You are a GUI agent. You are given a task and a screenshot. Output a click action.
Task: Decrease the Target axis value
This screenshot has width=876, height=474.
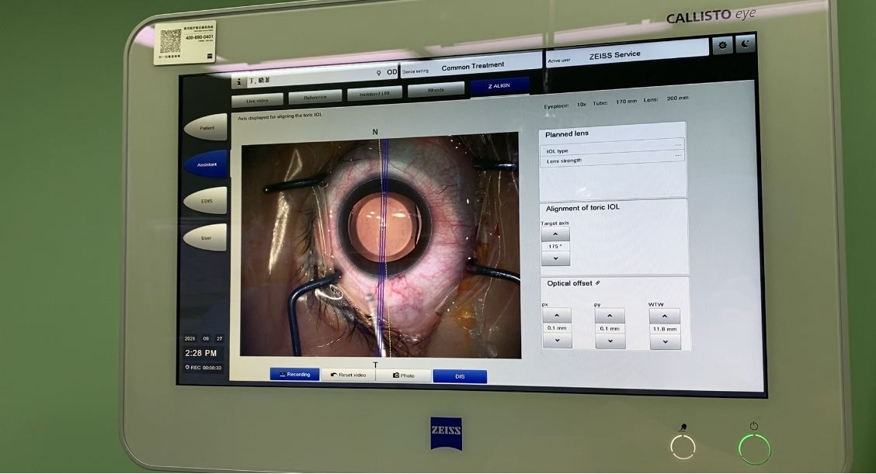click(x=555, y=258)
